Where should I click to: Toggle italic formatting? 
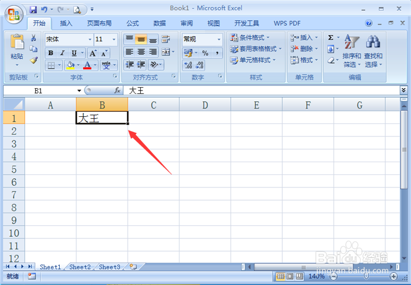[62, 53]
